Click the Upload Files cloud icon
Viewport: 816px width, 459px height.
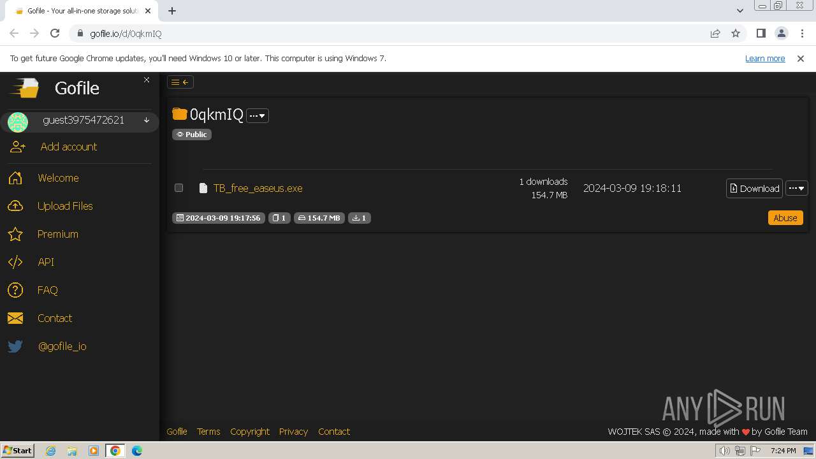[x=15, y=206]
